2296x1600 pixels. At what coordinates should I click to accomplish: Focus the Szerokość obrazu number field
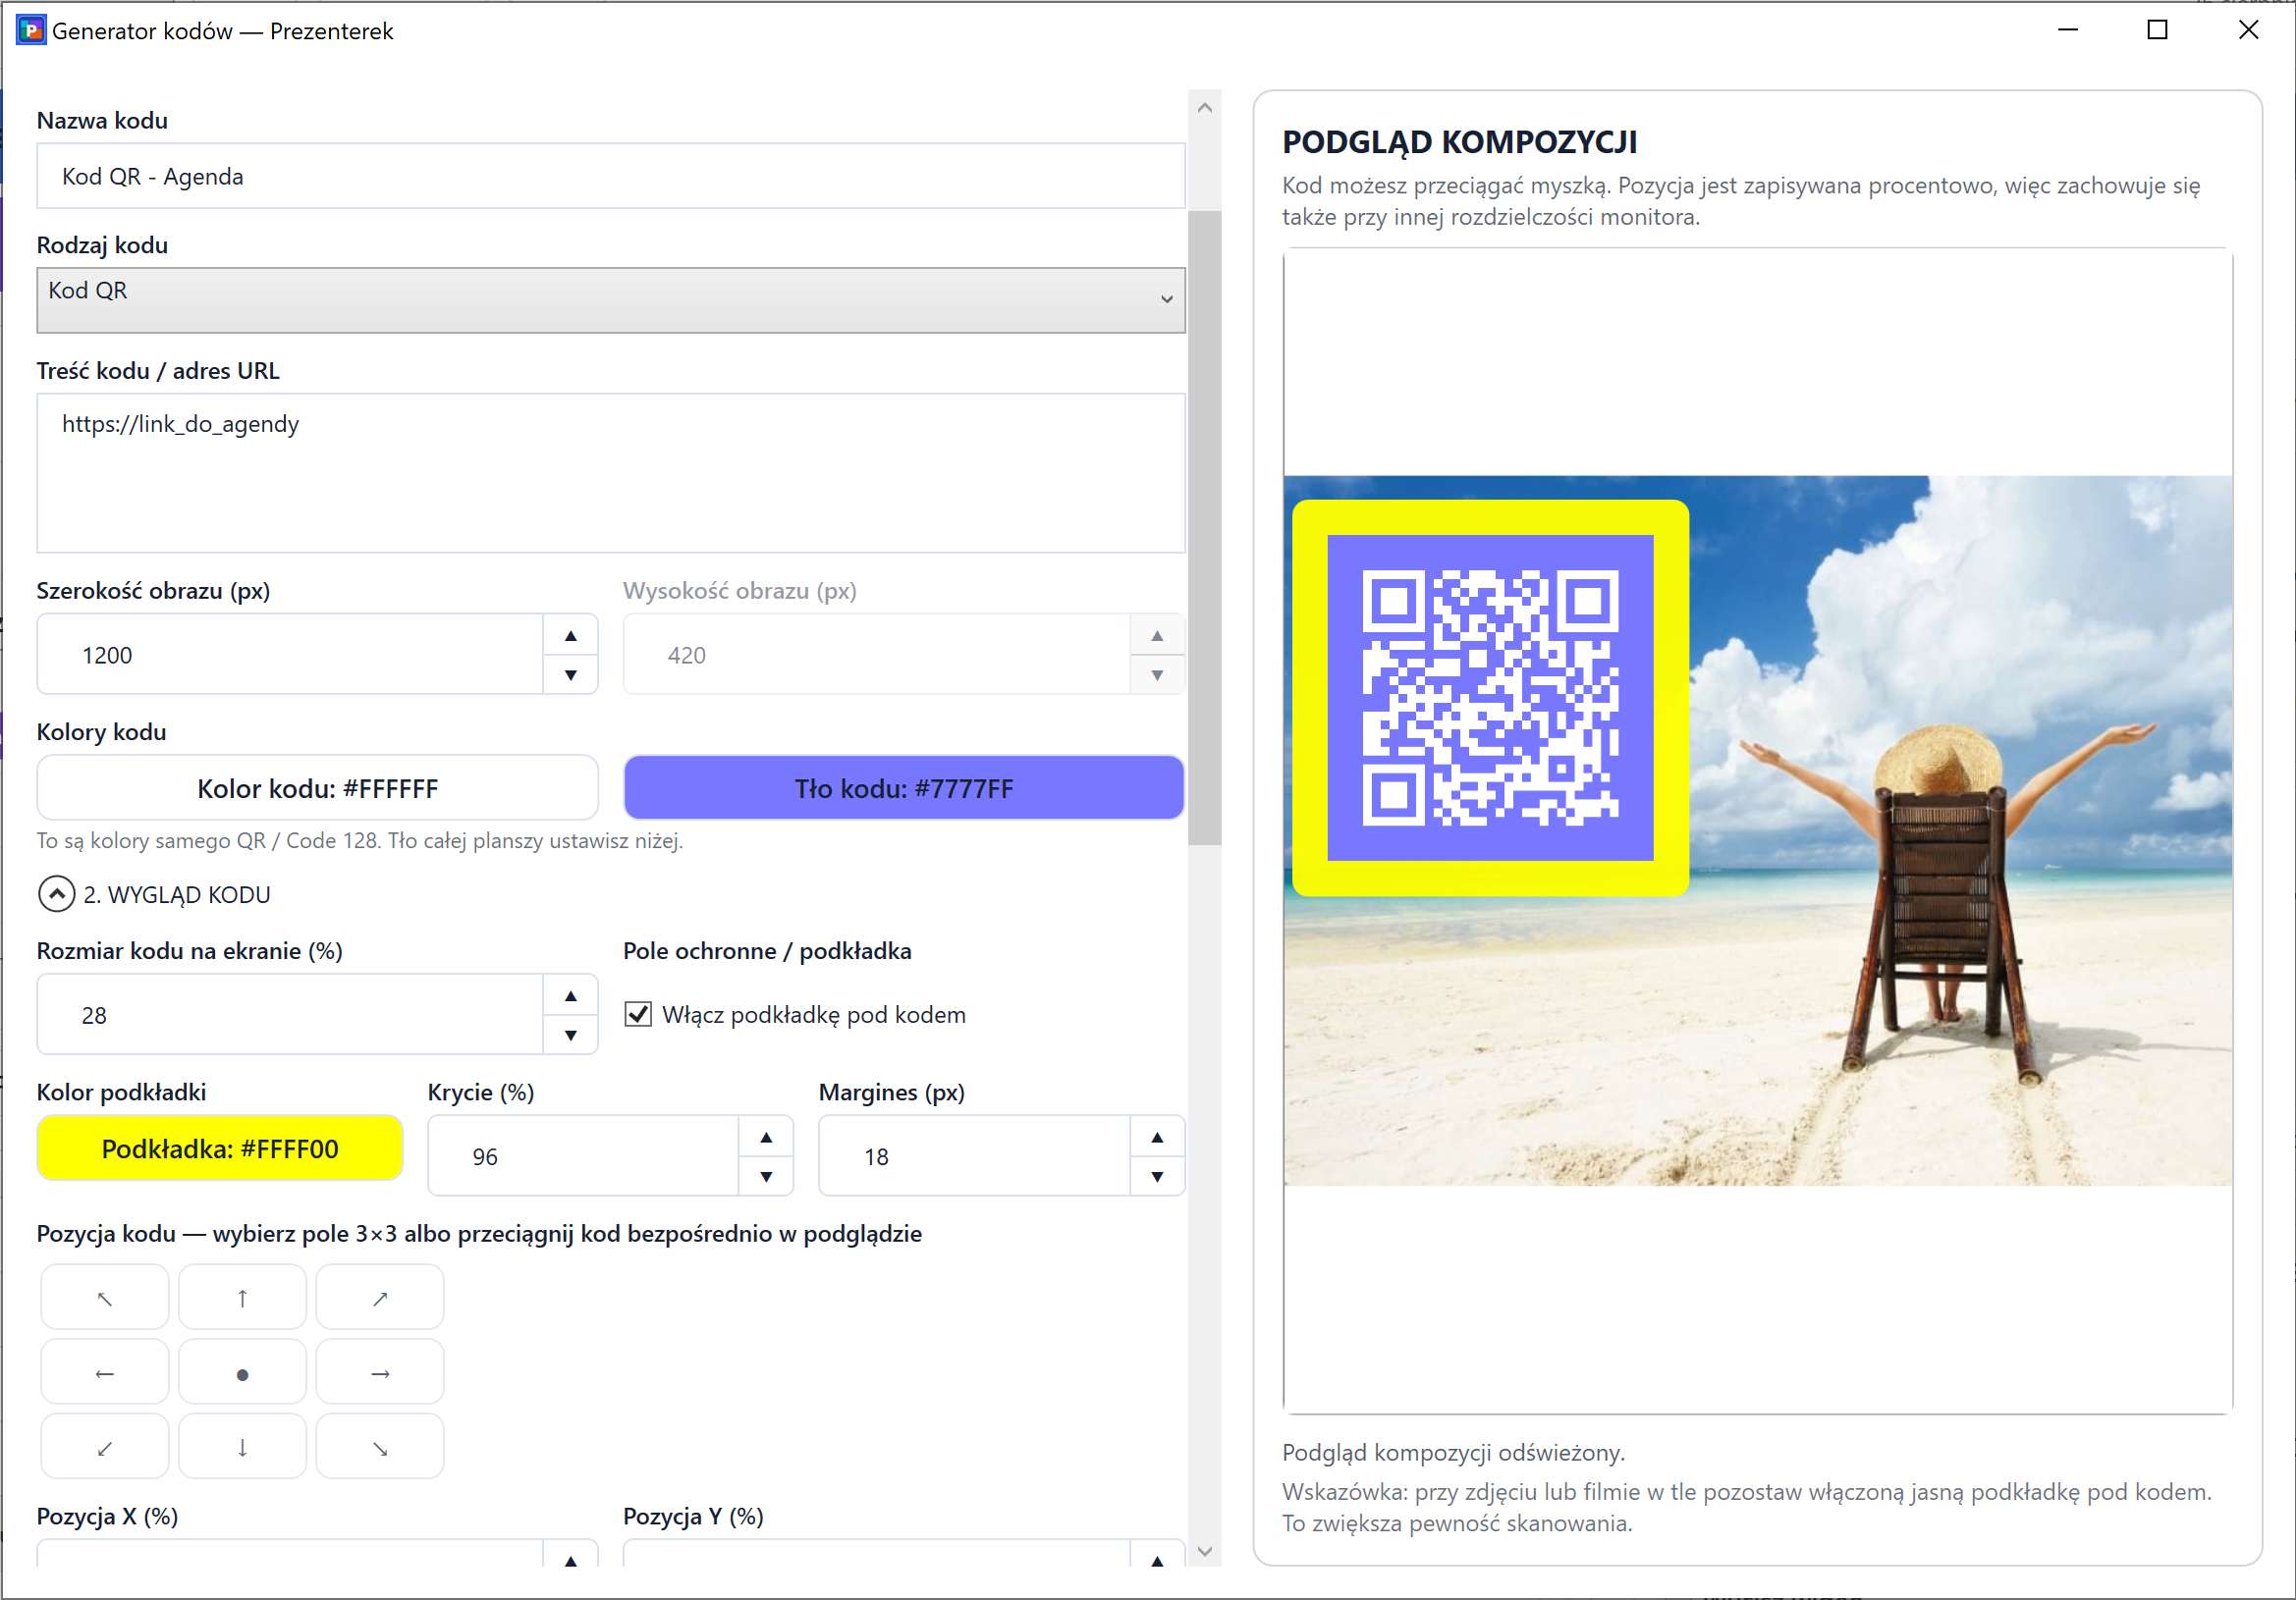(290, 655)
